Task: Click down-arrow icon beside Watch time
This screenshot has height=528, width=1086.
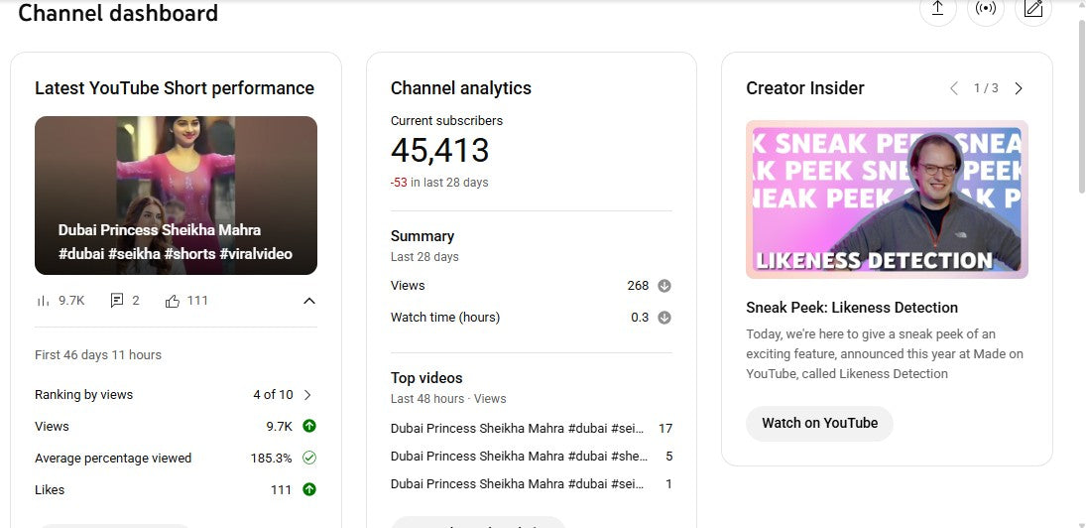Action: pos(664,318)
